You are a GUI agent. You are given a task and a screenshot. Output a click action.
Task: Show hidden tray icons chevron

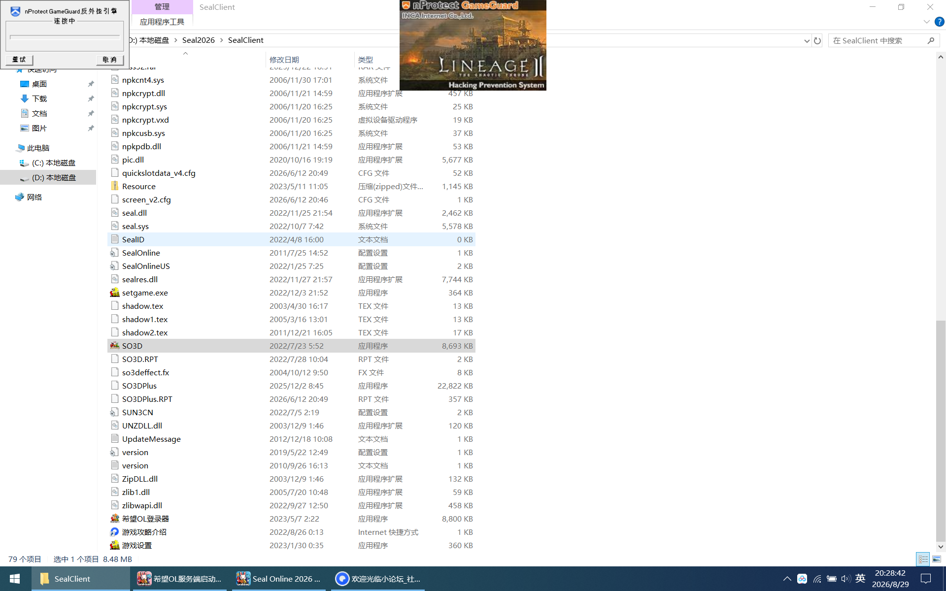[x=787, y=579]
